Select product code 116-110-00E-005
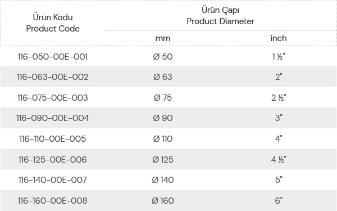337x211 pixels. (x=53, y=139)
